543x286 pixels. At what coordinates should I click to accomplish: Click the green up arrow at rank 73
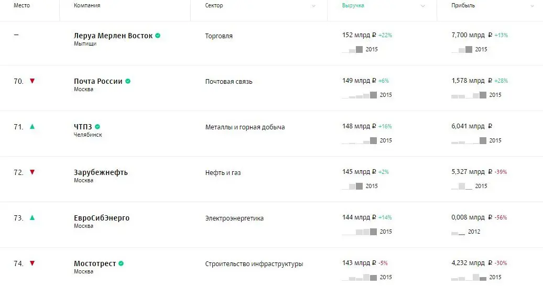pos(32,218)
